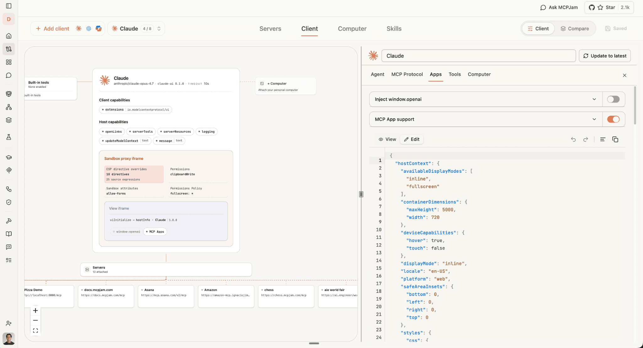Expand the MCP App support chevron

click(594, 119)
